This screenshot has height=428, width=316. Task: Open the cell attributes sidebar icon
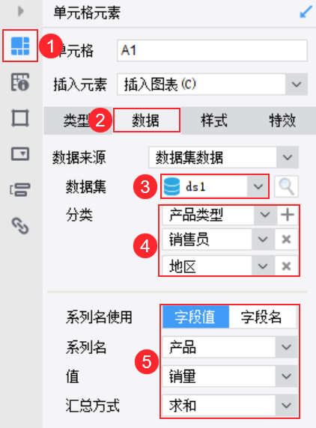pyautogui.click(x=20, y=82)
